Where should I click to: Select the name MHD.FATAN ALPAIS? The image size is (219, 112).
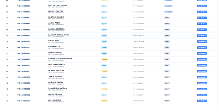point(57,65)
